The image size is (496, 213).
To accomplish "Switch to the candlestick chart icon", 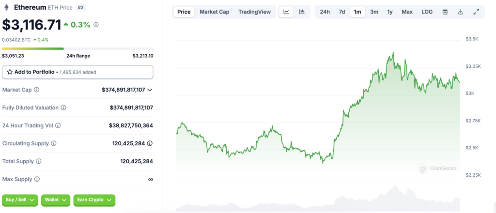I will (x=302, y=12).
